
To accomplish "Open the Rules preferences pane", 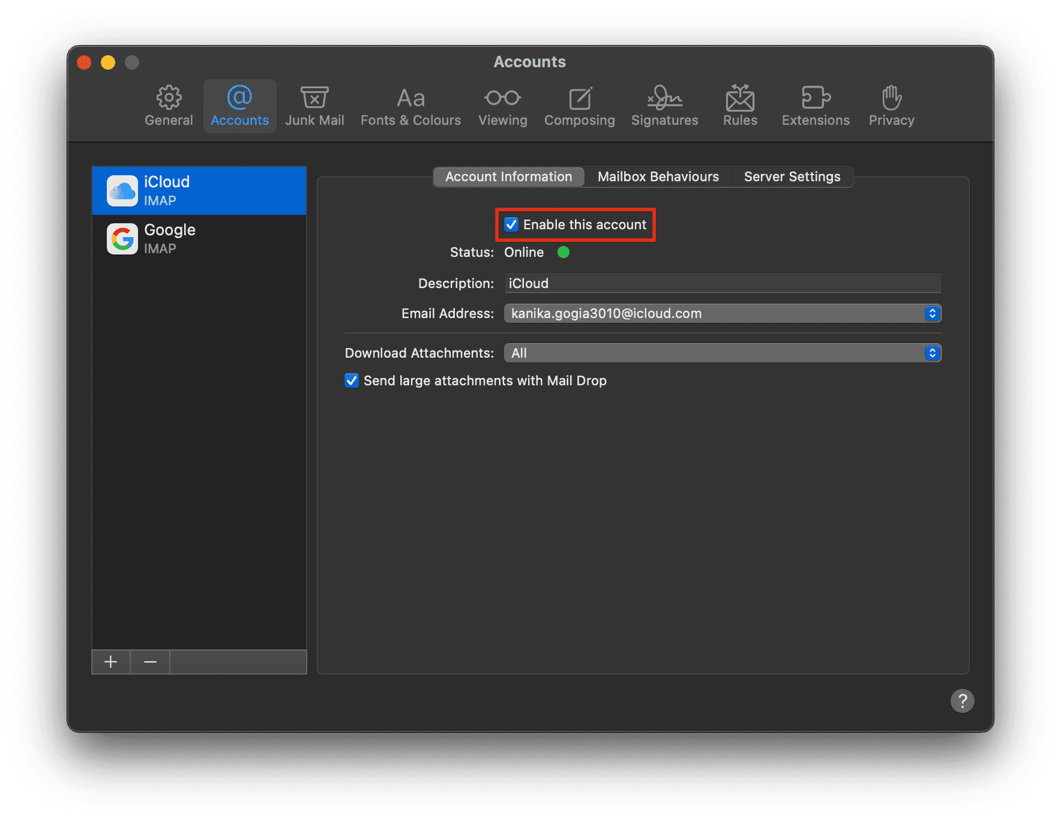I will (x=740, y=106).
